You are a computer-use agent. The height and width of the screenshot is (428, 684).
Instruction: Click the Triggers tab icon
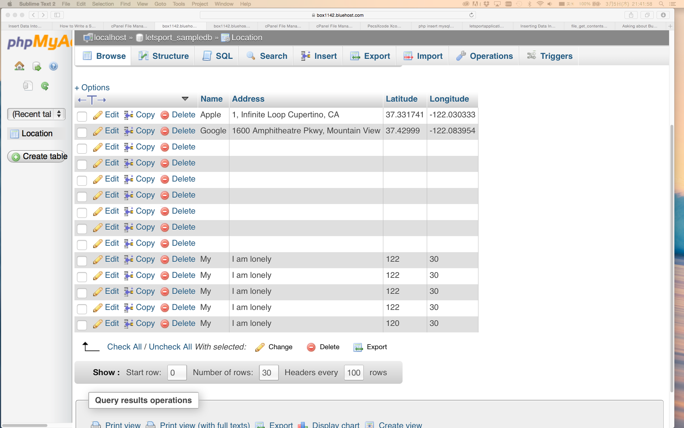click(531, 56)
